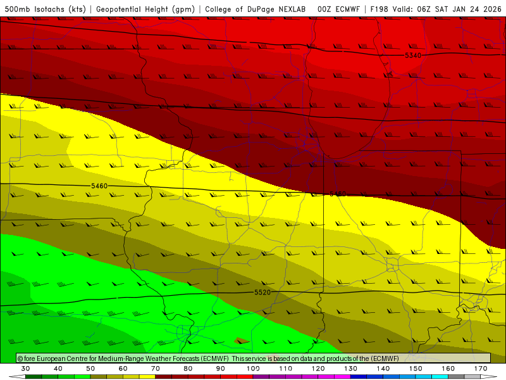Click the legend value 50
Image resolution: width=506 pixels, height=380 pixels.
pos(90,369)
